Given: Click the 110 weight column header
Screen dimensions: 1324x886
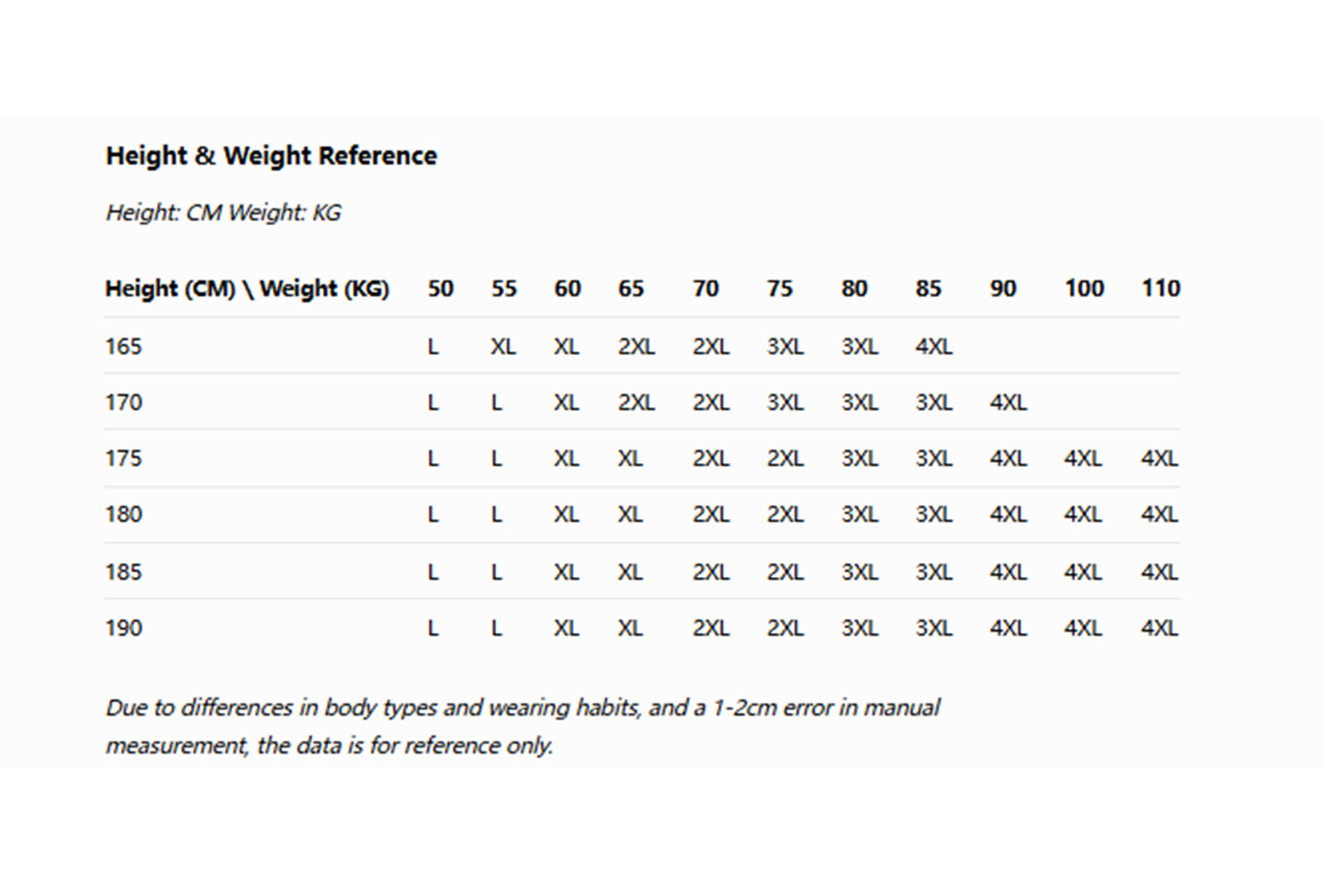Looking at the screenshot, I should point(1161,289).
